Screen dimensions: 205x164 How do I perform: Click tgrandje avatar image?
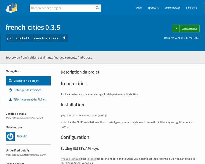tap(10, 136)
